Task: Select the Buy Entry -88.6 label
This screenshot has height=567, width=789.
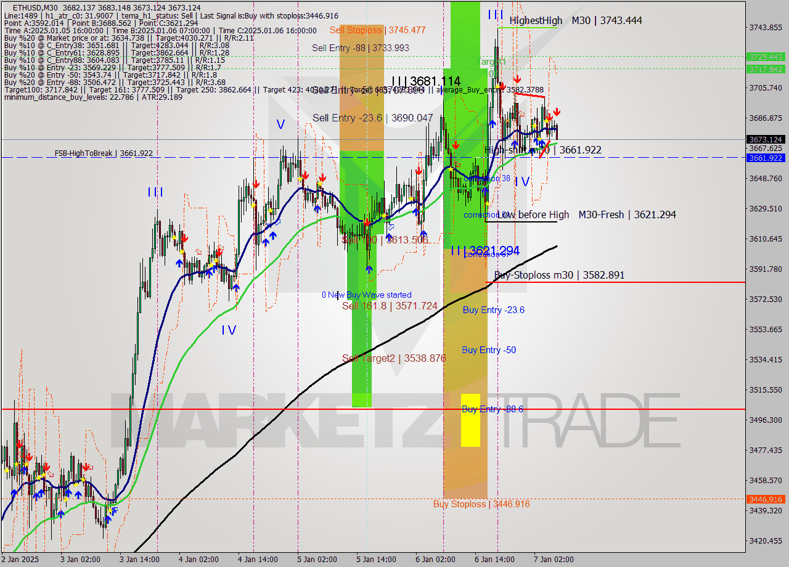Action: click(x=492, y=409)
